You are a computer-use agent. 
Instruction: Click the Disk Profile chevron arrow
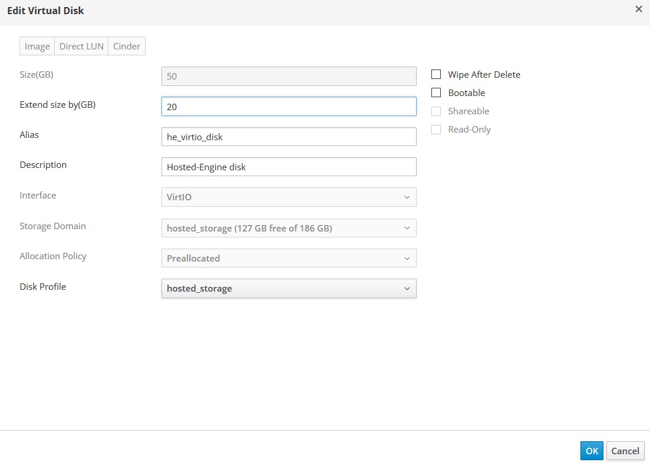(x=407, y=289)
